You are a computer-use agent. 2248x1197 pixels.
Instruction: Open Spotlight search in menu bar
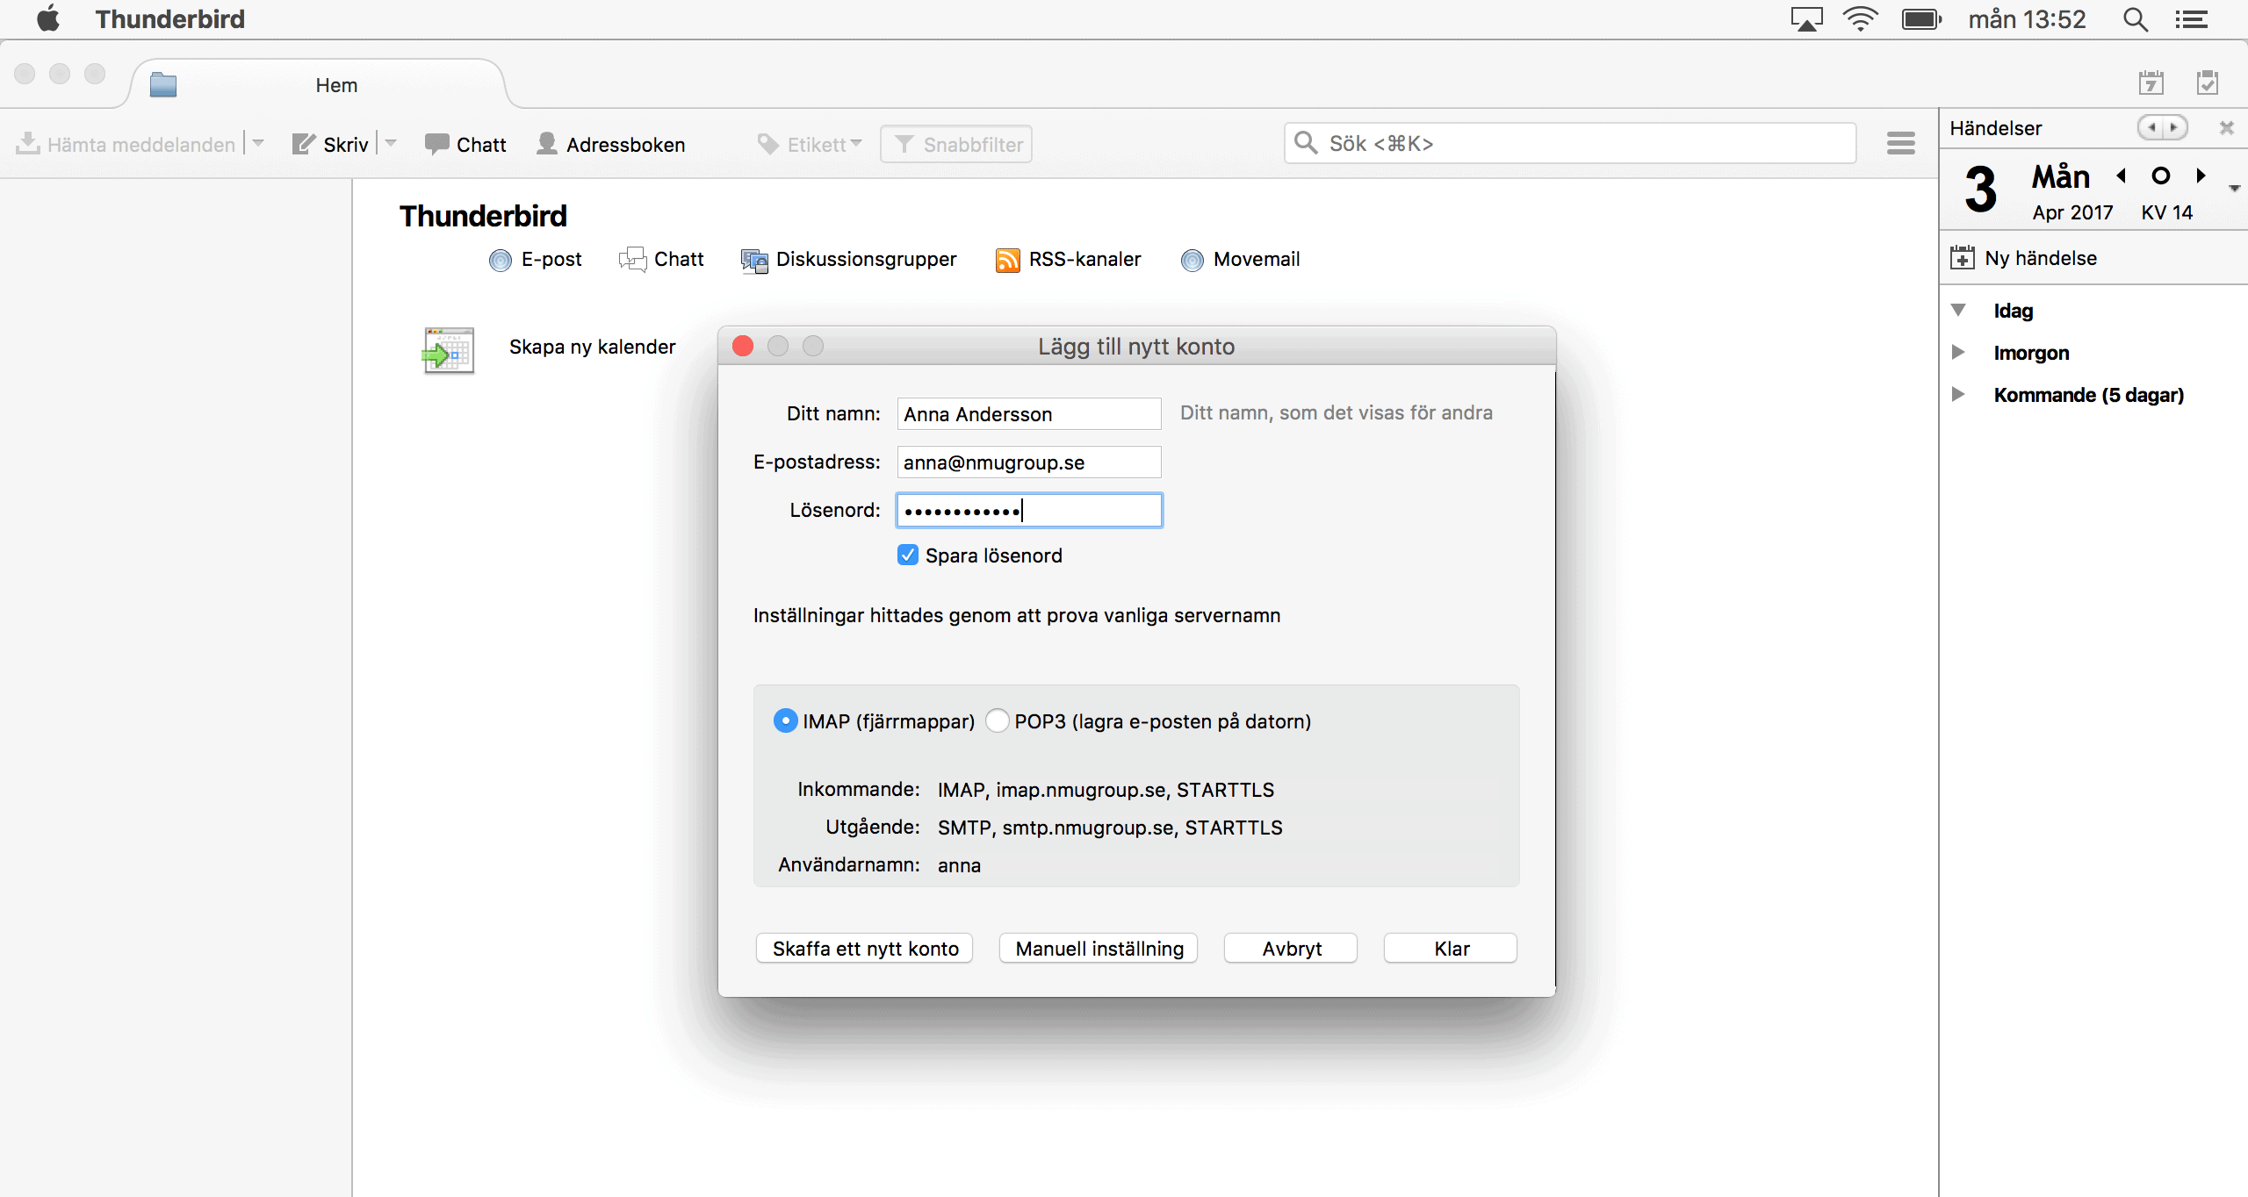click(2136, 18)
